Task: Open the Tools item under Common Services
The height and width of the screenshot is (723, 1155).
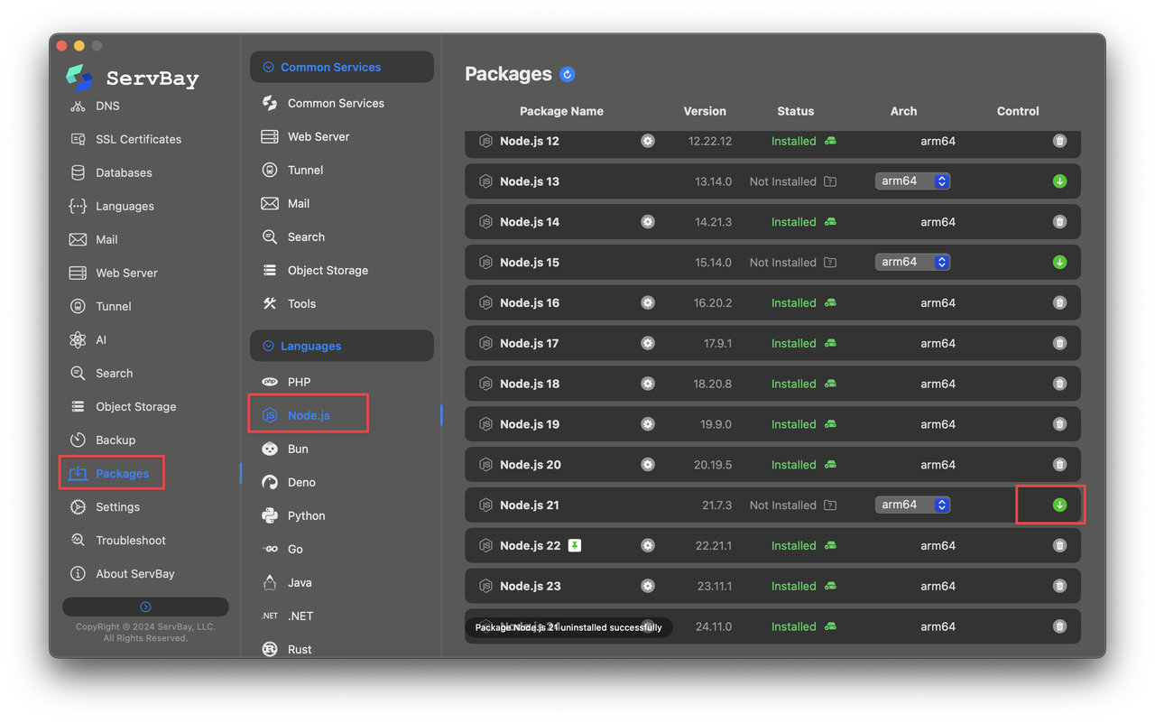Action: coord(301,303)
